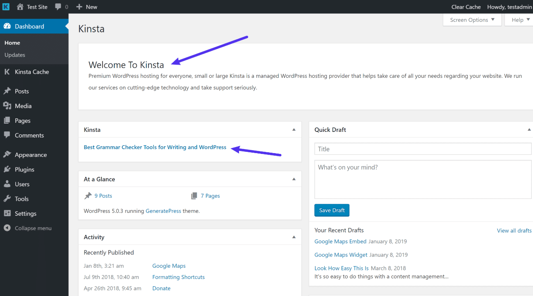Screen dimensions: 533x296
Task: Open the Plugins sidebar icon
Action: 8,169
